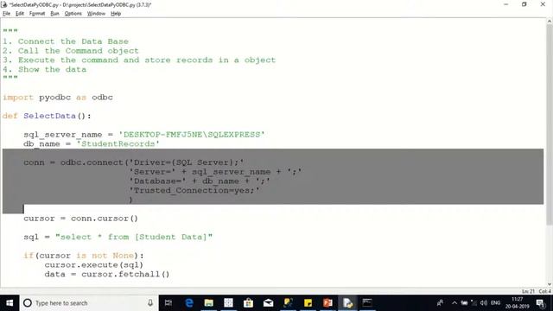553x311 pixels.
Task: Open PowerPoint from the taskbar
Action: tap(327, 303)
